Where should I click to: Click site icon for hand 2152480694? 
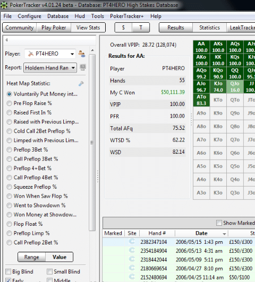click(x=132, y=277)
